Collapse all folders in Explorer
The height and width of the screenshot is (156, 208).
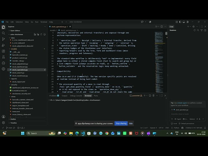click(x=45, y=34)
